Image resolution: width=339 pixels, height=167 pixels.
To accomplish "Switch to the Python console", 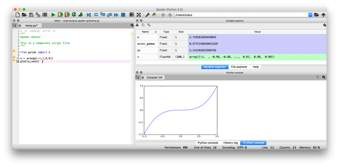I will [x=208, y=143].
